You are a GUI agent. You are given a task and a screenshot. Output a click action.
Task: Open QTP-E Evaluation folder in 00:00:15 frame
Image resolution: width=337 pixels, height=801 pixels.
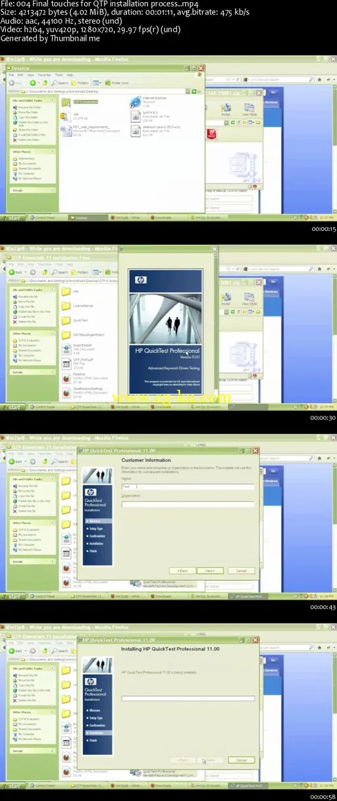80,103
